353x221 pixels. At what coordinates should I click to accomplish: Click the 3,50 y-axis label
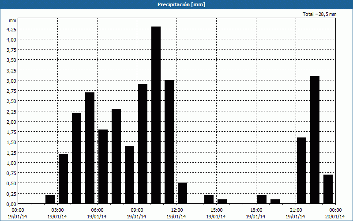click(x=11, y=60)
